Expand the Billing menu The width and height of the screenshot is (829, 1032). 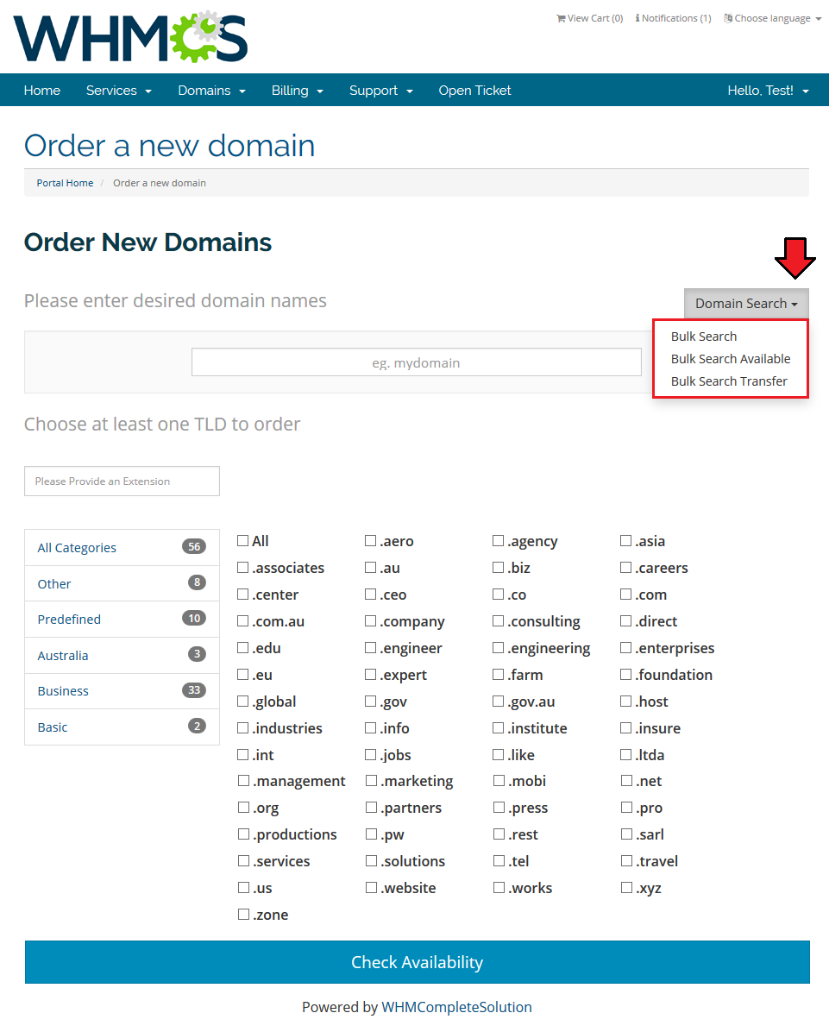298,90
